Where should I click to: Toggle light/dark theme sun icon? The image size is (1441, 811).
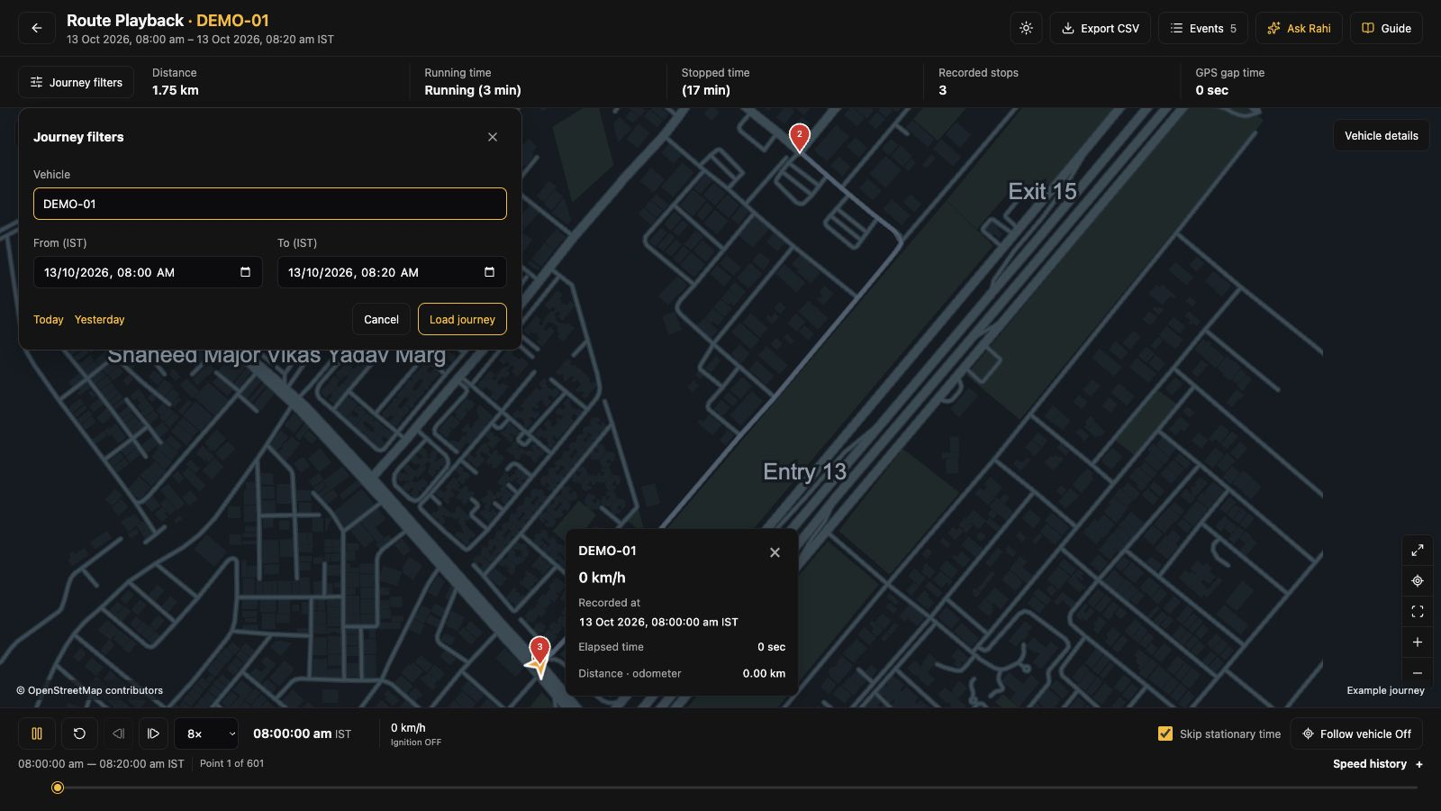pyautogui.click(x=1026, y=28)
